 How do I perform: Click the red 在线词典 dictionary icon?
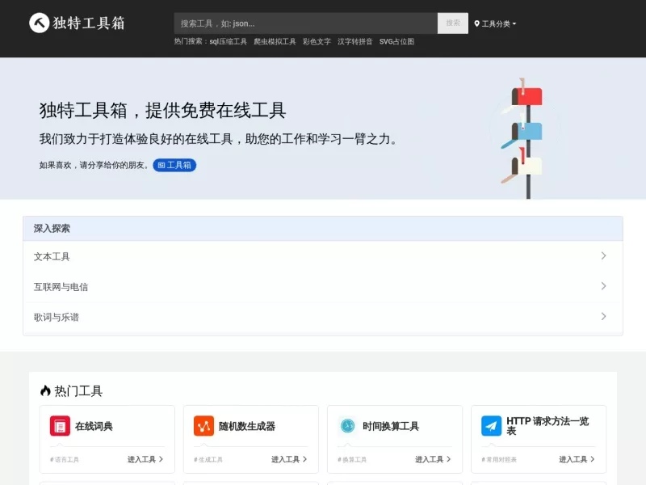click(60, 426)
